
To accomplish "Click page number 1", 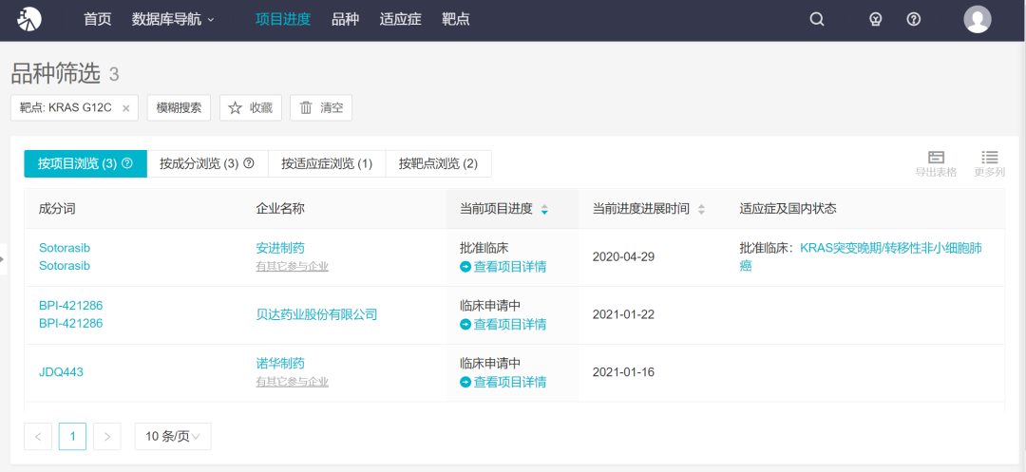I will coord(72,437).
